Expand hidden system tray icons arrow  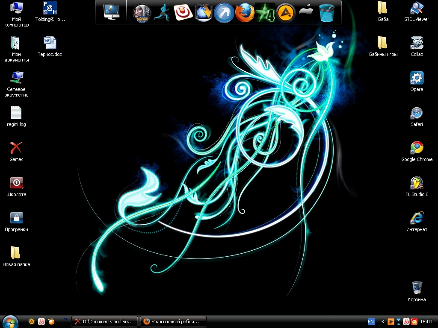tap(383, 322)
